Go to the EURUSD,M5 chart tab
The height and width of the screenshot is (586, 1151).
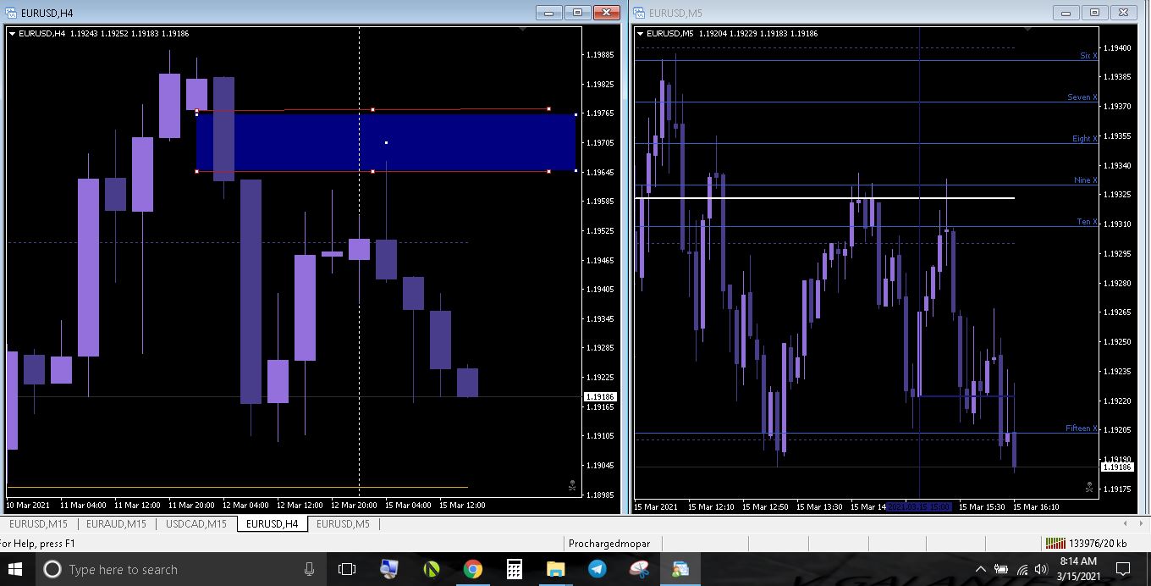point(343,524)
